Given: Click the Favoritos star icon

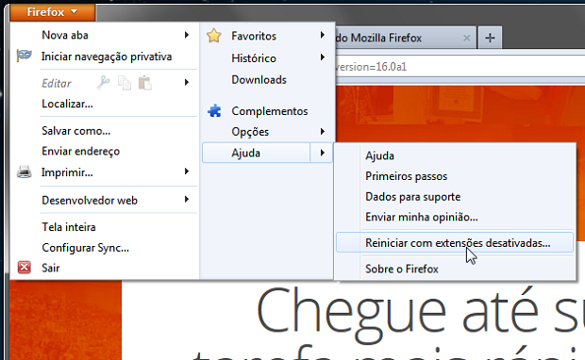Looking at the screenshot, I should 214,36.
